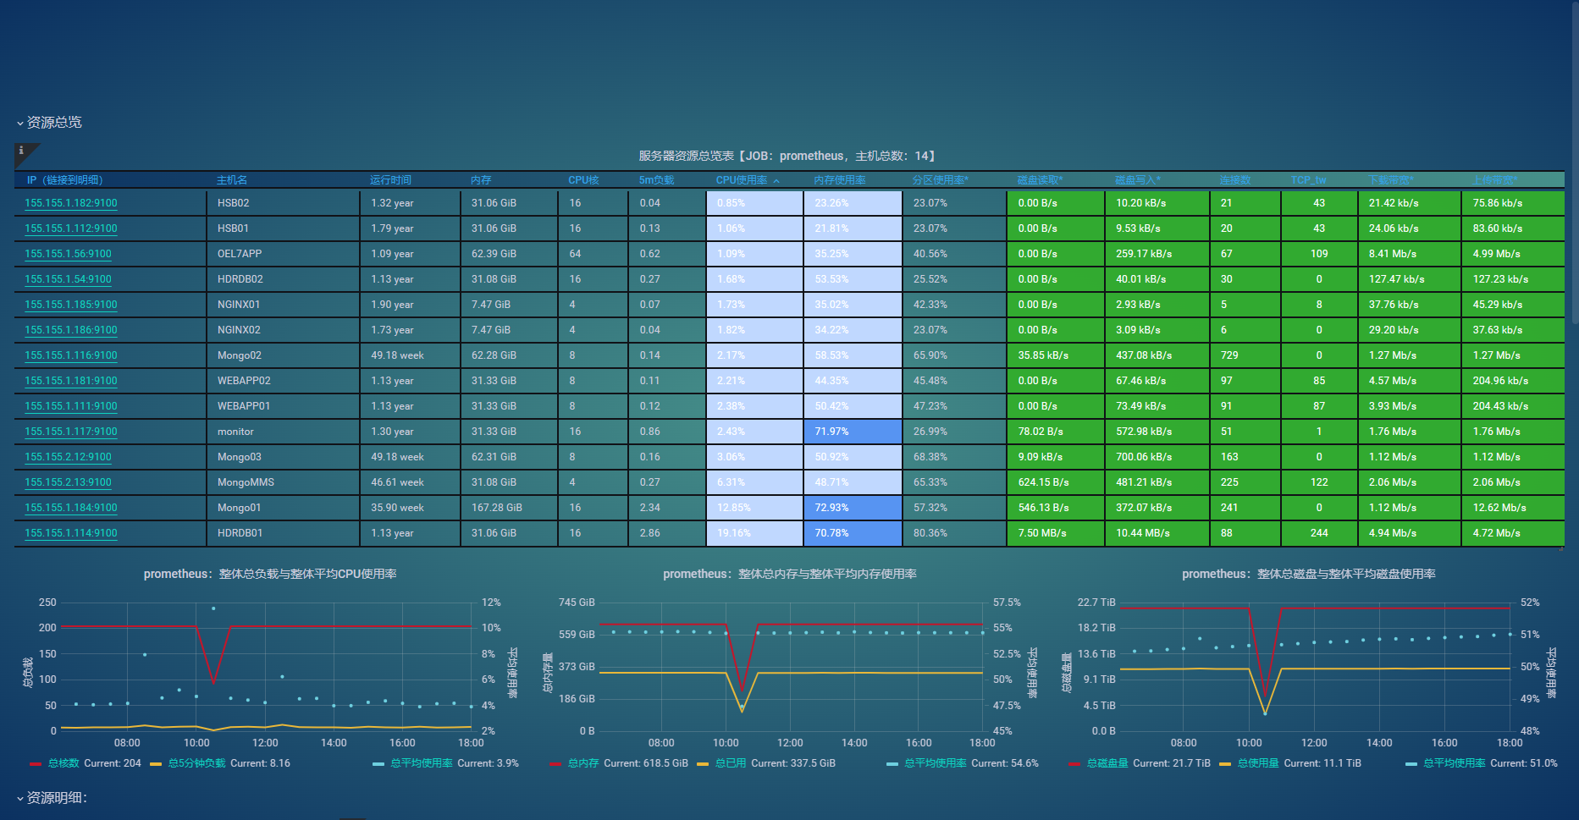The height and width of the screenshot is (820, 1579).
Task: Select the MongoMMS host name cell
Action: coord(283,482)
